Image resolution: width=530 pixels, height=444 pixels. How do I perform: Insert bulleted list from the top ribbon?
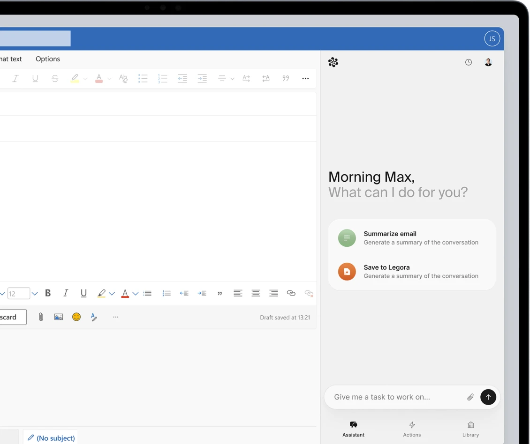click(143, 78)
